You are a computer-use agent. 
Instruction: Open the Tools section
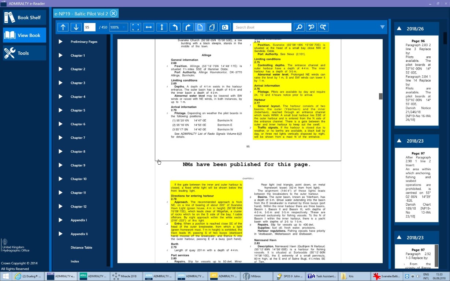tap(25, 53)
